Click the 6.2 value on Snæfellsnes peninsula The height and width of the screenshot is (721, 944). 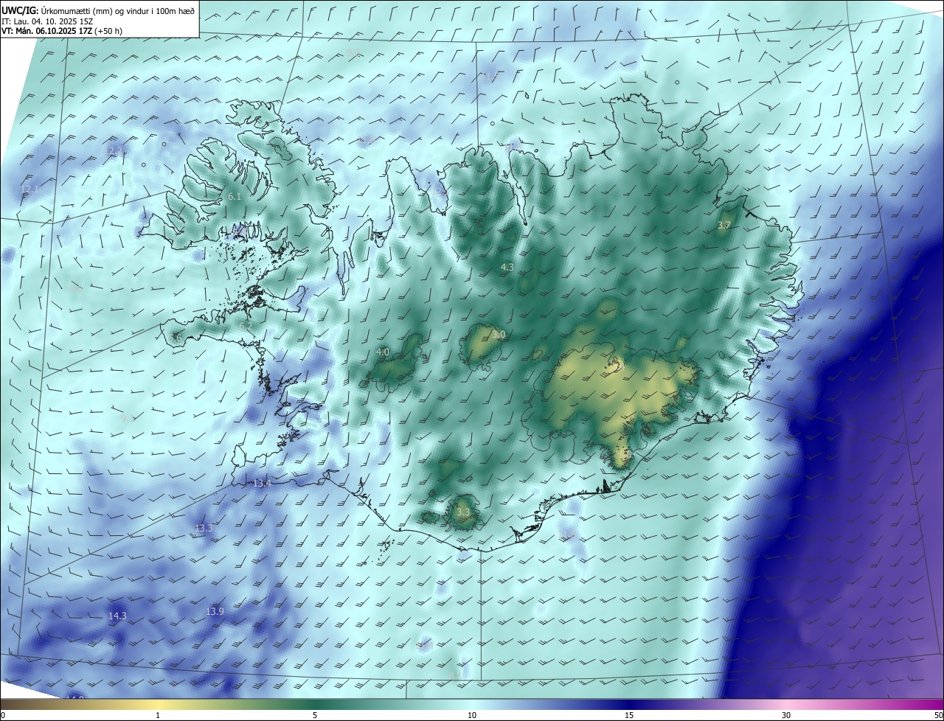[246, 326]
